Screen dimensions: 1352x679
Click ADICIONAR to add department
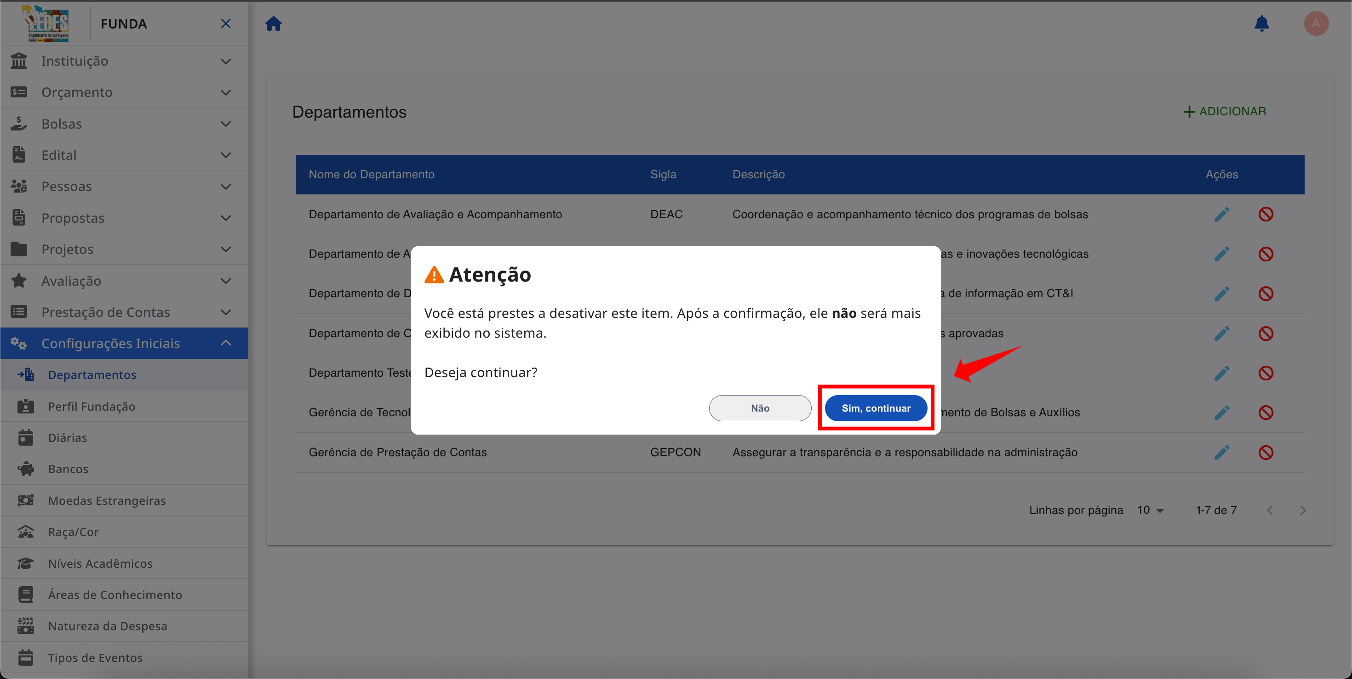point(1225,112)
